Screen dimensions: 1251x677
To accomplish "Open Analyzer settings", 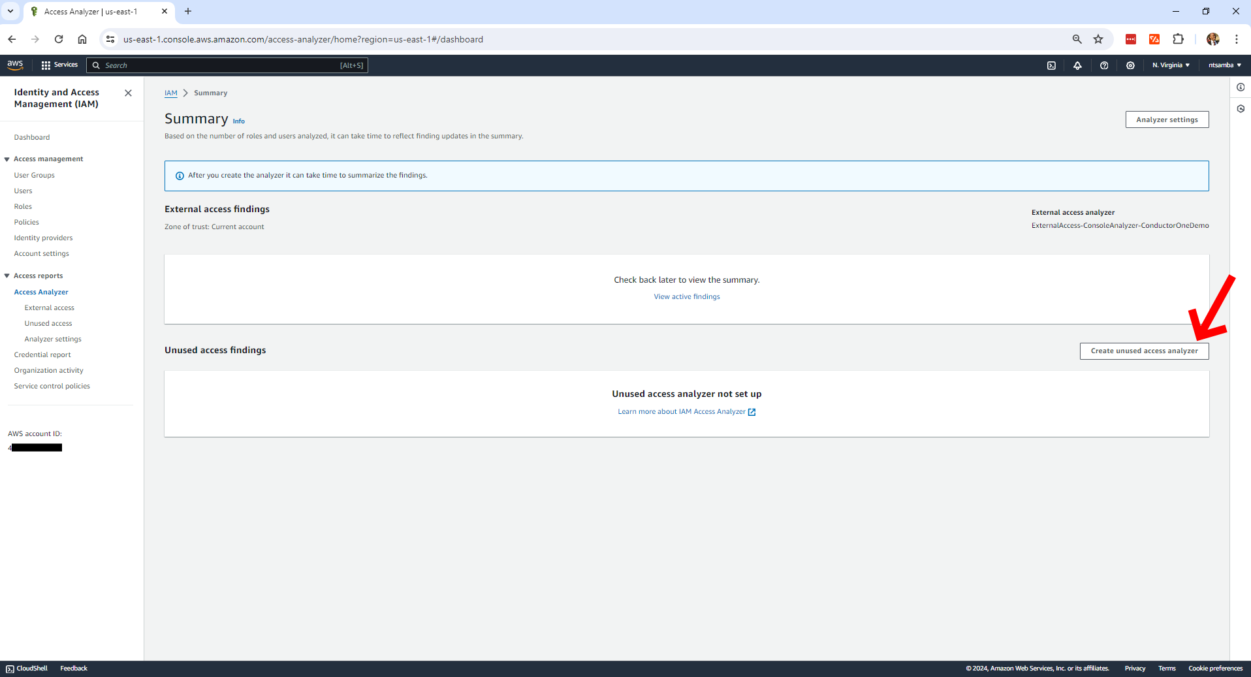I will [x=1167, y=119].
